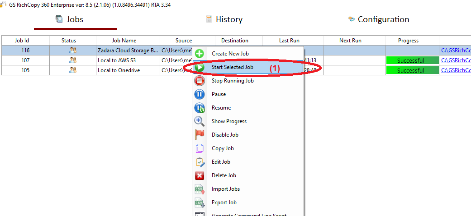Click Successful progress bar of job 107
The width and height of the screenshot is (471, 216).
[x=412, y=60]
